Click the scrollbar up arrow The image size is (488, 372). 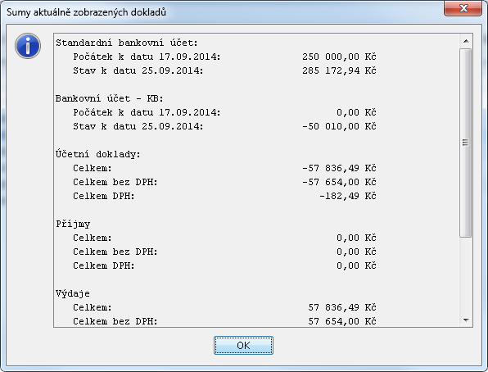pos(466,41)
